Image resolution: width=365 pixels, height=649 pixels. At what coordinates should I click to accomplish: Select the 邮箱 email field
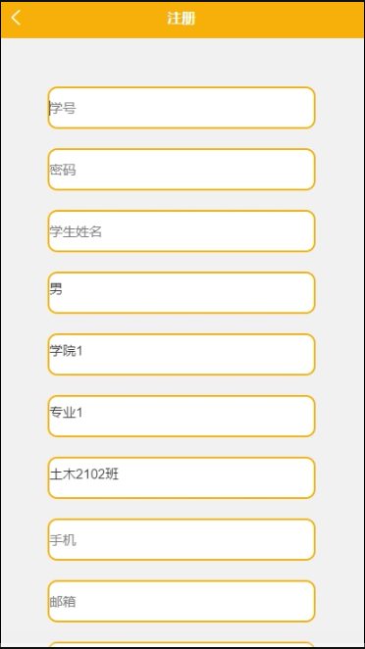point(182,601)
